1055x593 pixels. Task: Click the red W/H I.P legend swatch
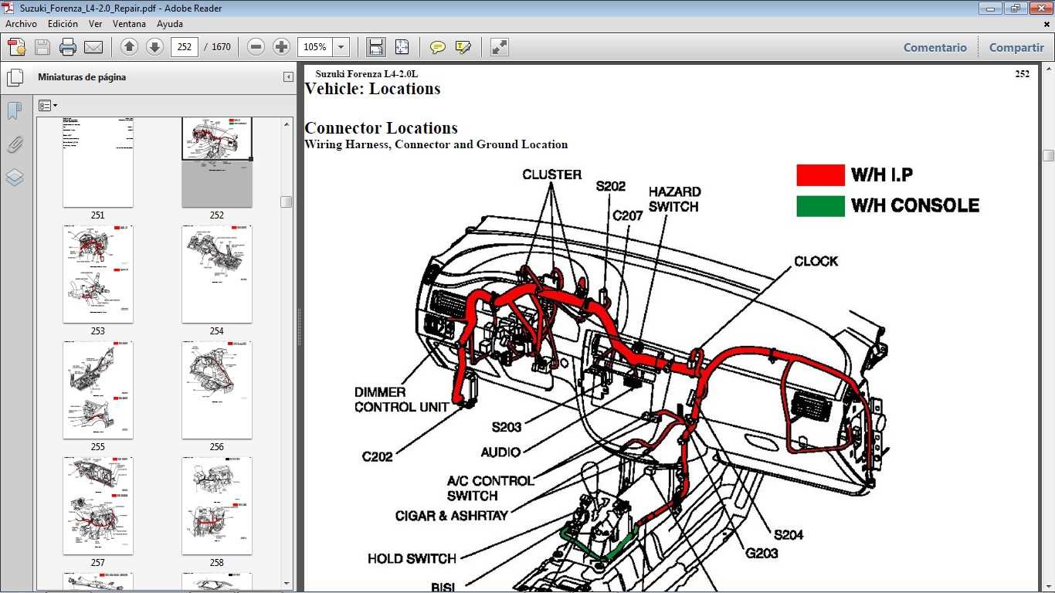pos(820,175)
